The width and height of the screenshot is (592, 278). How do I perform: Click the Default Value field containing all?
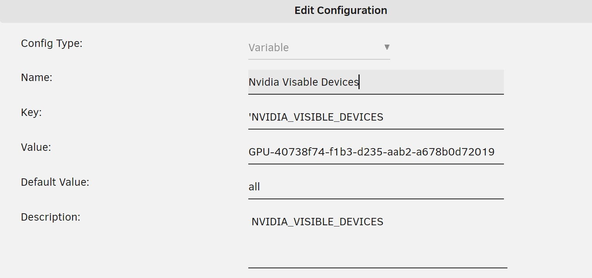pos(376,187)
